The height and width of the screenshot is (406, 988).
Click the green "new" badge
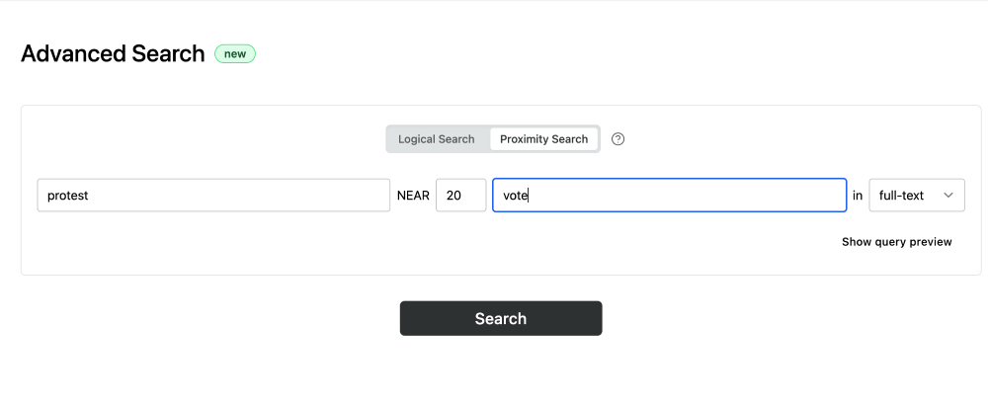[235, 54]
